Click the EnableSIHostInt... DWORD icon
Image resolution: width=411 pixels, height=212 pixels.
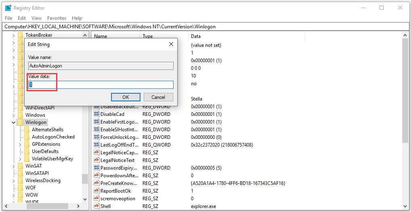point(96,130)
